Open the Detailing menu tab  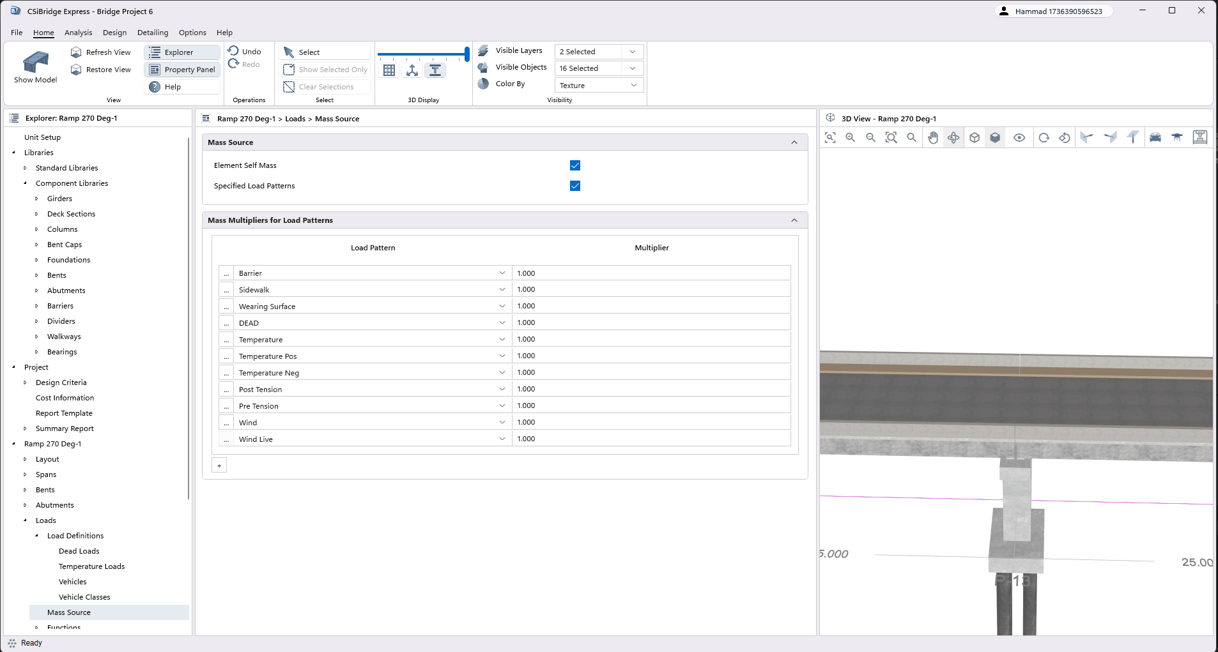pos(153,33)
